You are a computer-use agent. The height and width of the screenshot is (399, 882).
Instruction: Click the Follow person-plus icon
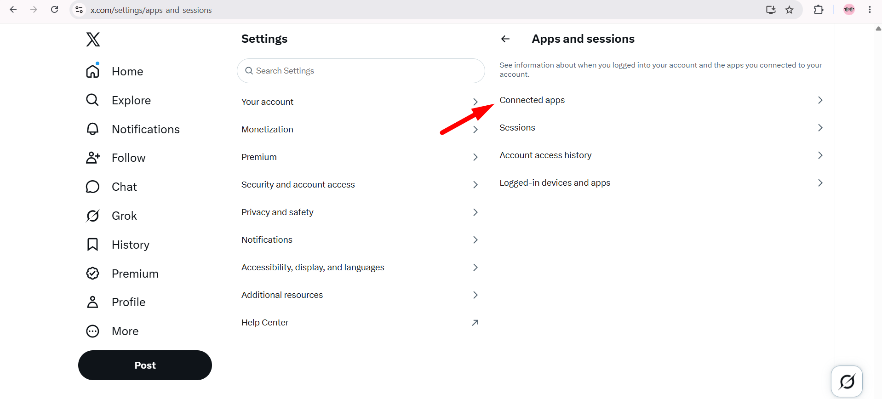coord(93,158)
